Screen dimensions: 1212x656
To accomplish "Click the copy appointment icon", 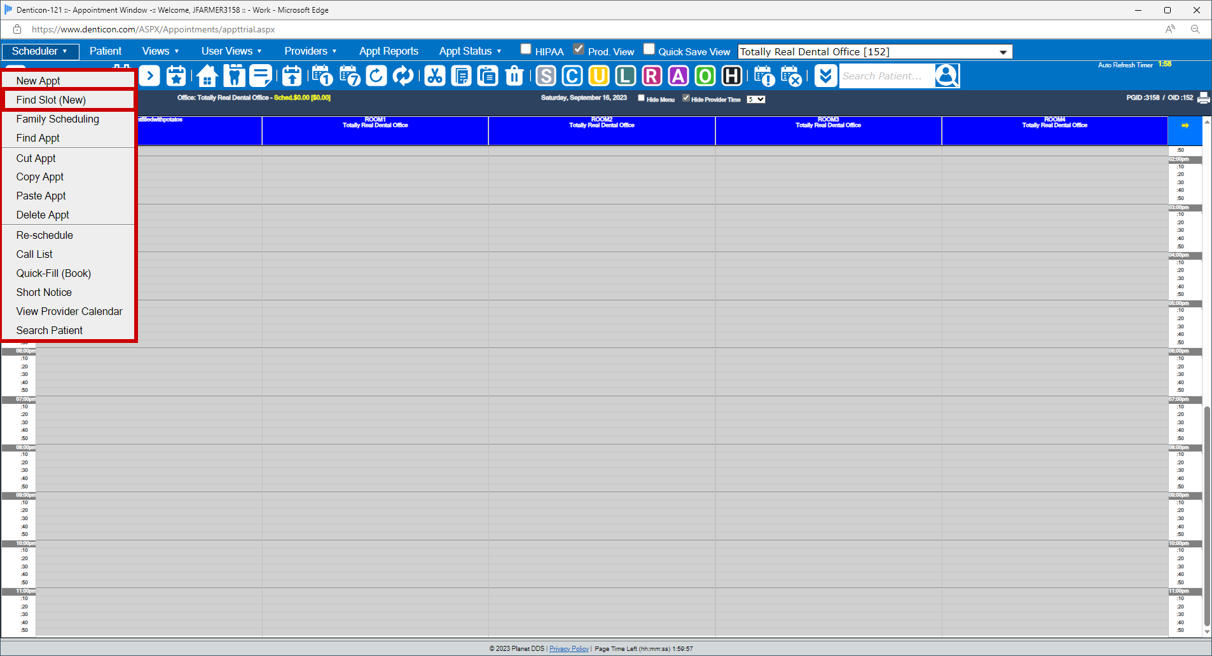I will [x=461, y=76].
